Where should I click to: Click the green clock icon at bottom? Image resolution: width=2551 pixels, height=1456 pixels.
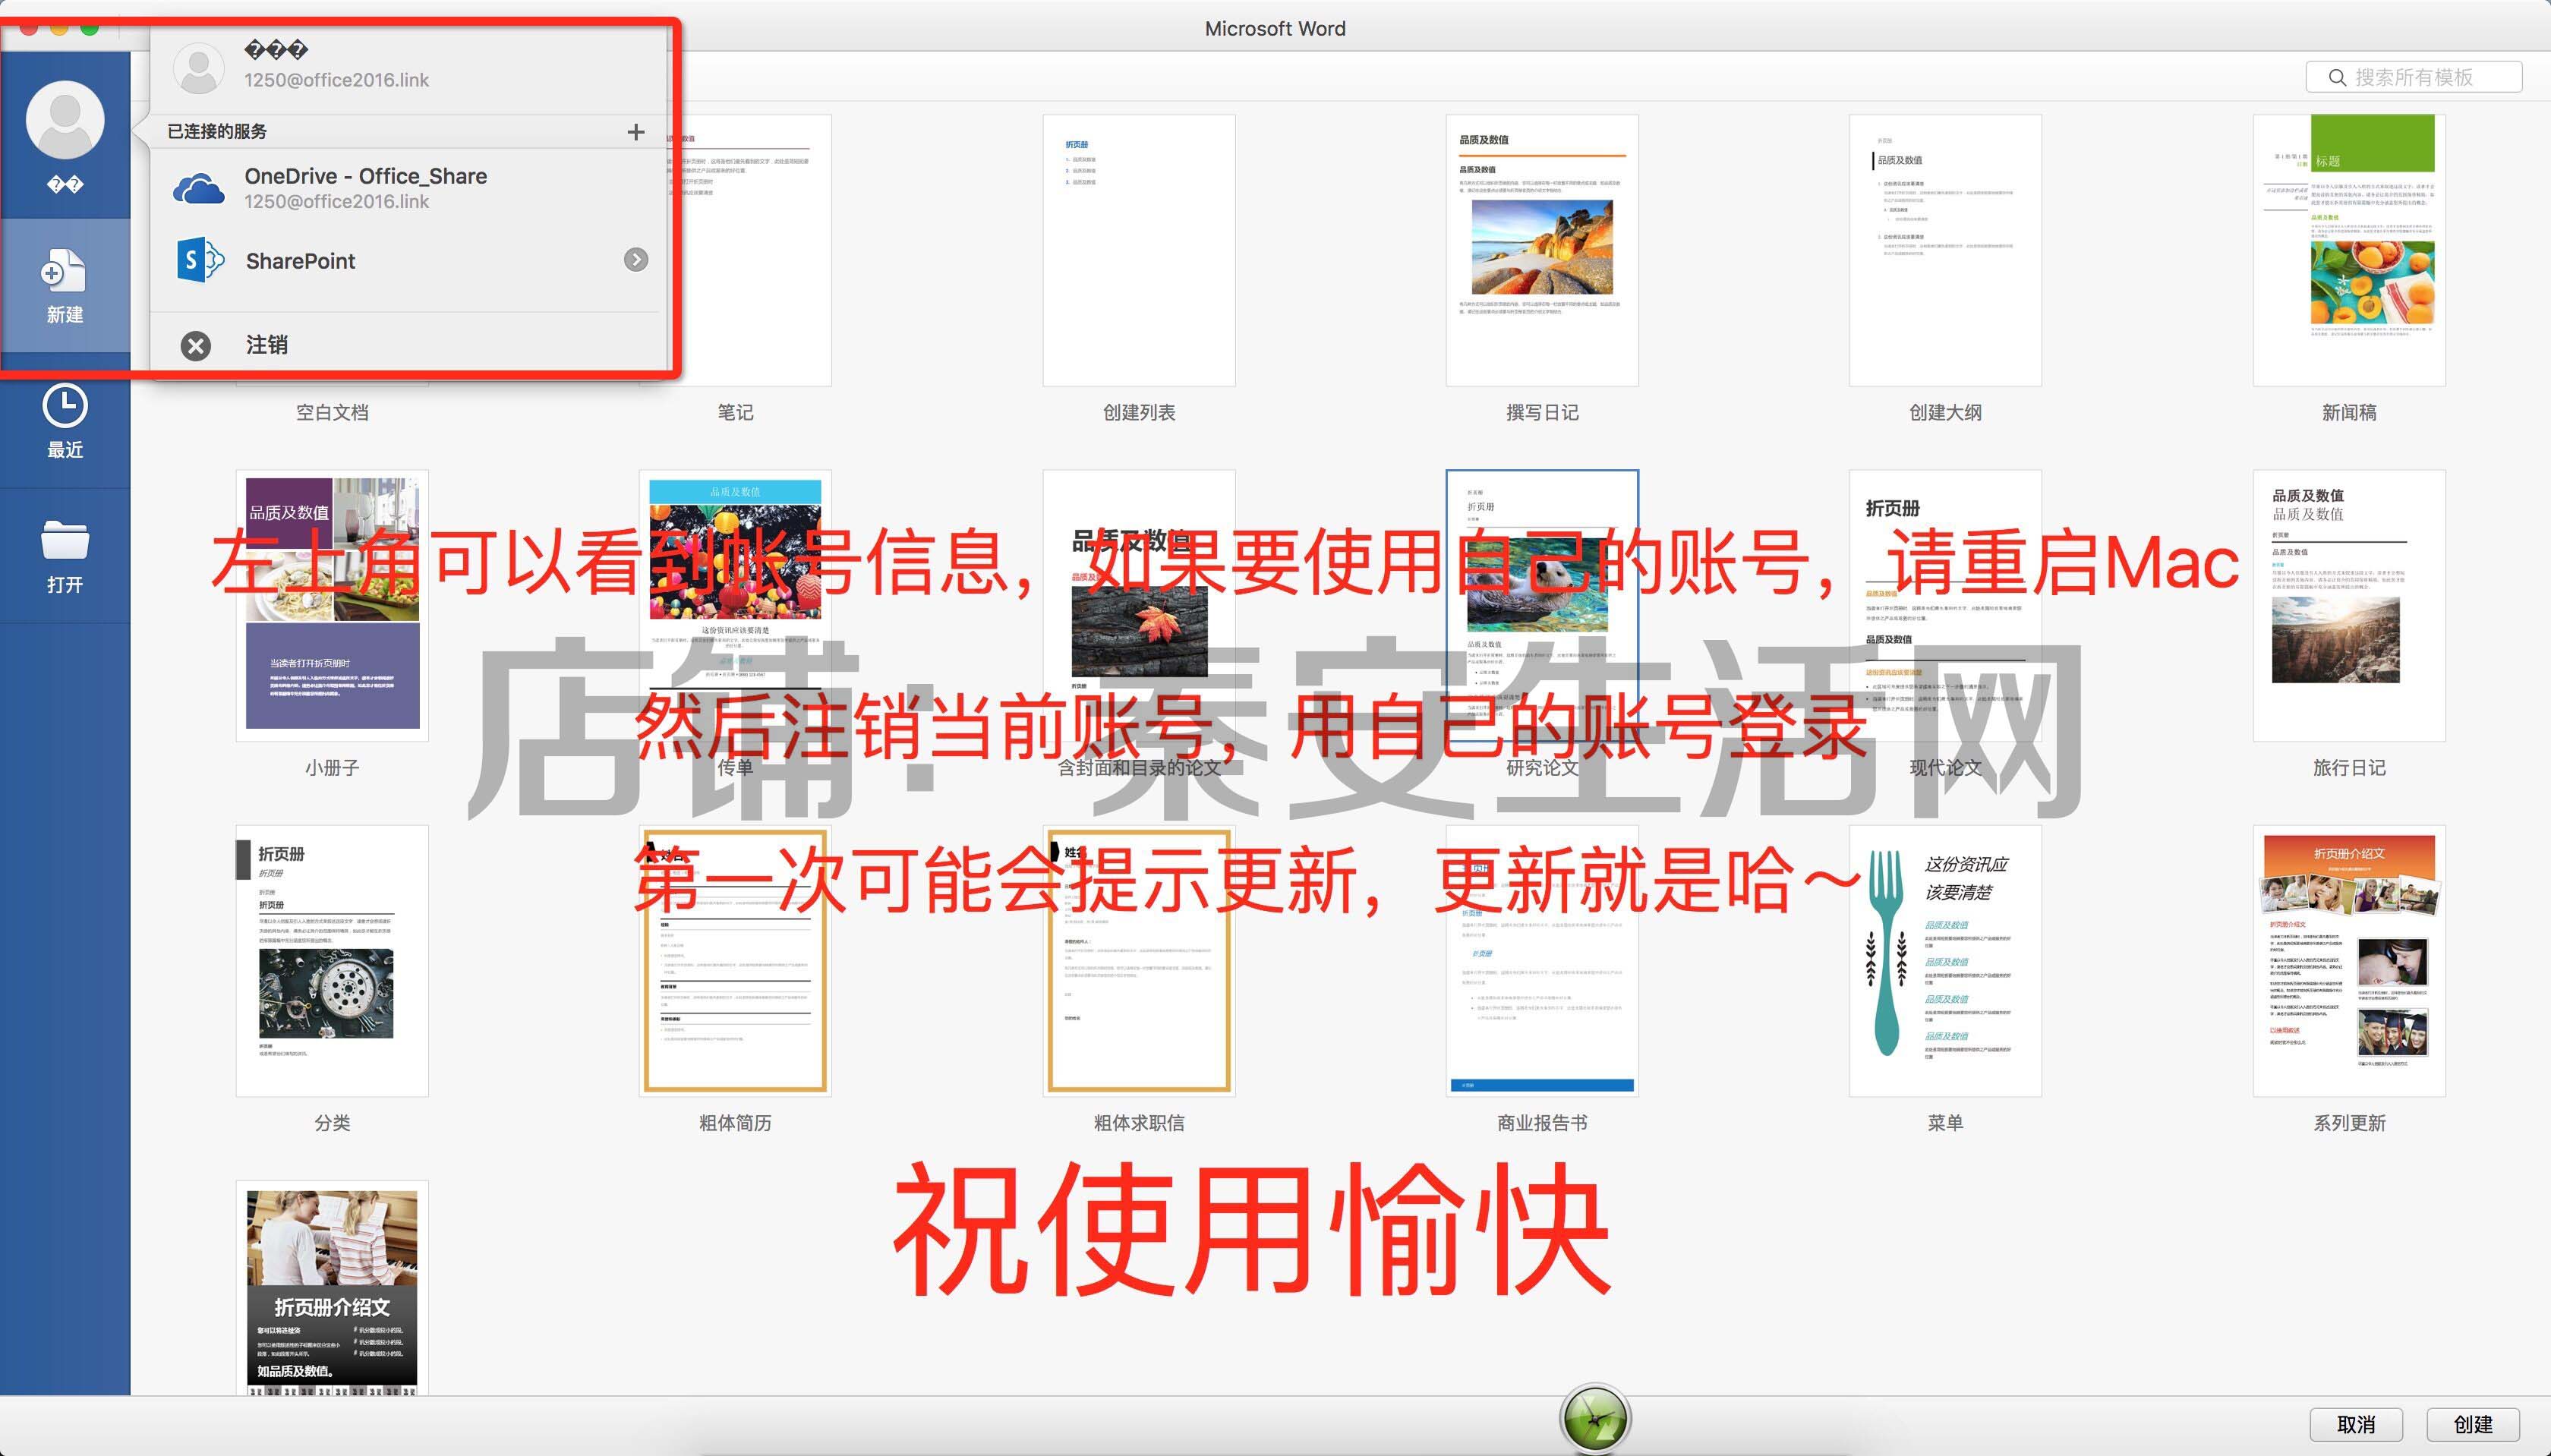[1595, 1419]
